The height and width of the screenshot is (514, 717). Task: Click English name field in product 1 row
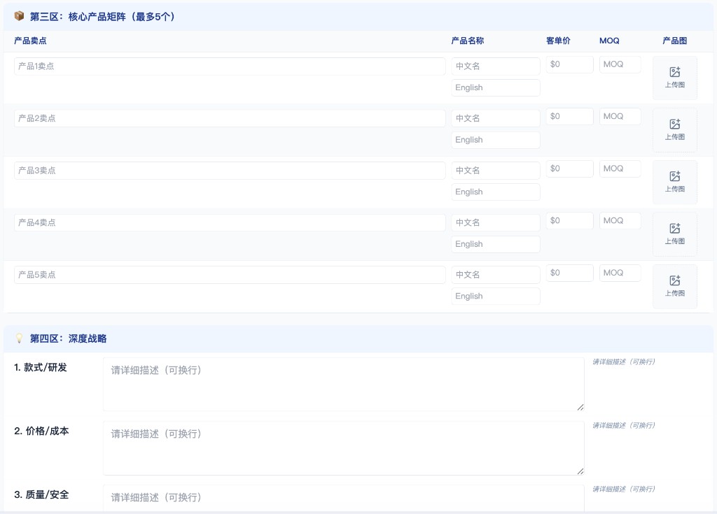(x=496, y=87)
